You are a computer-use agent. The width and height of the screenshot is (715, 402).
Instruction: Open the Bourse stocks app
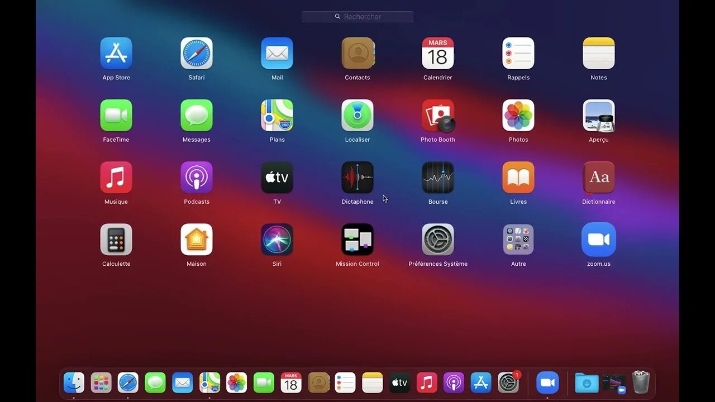pos(438,178)
